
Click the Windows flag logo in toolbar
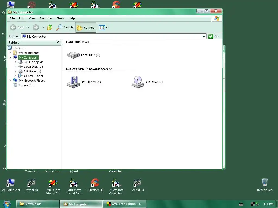[217, 18]
